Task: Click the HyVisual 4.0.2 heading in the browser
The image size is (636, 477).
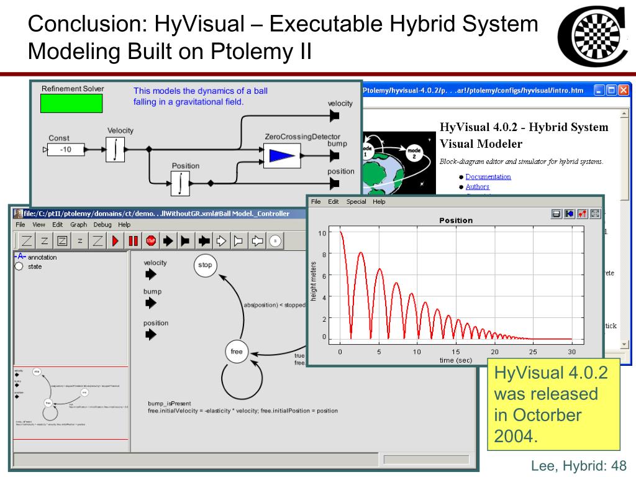Action: [x=524, y=135]
